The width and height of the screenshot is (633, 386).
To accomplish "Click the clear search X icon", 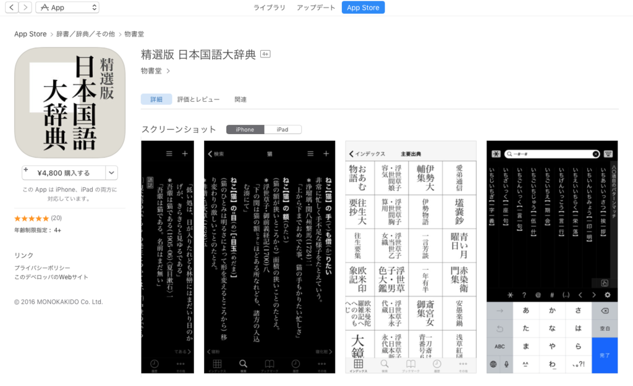I will pos(595,154).
